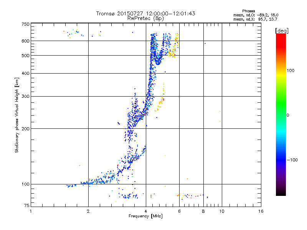
Task: Click the x-axis tick label '10'
Action: (222, 211)
